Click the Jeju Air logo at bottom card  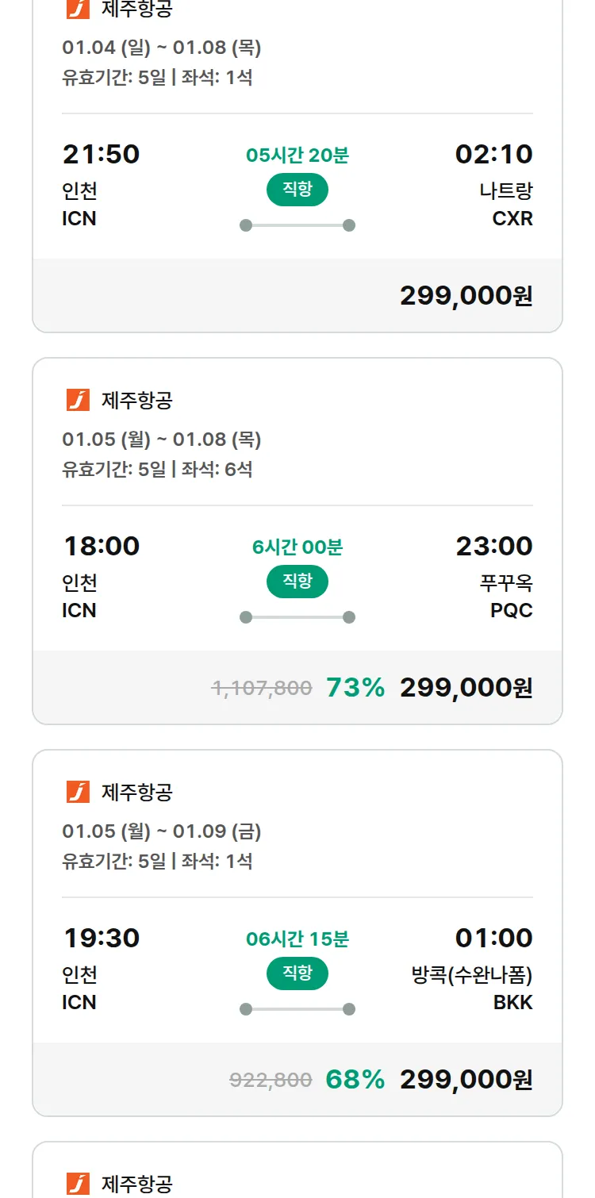78,1184
